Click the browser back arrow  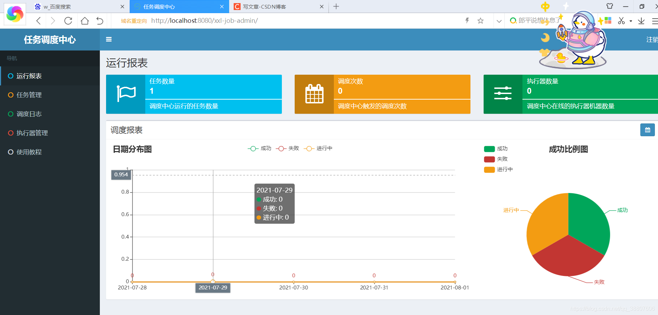tap(38, 21)
